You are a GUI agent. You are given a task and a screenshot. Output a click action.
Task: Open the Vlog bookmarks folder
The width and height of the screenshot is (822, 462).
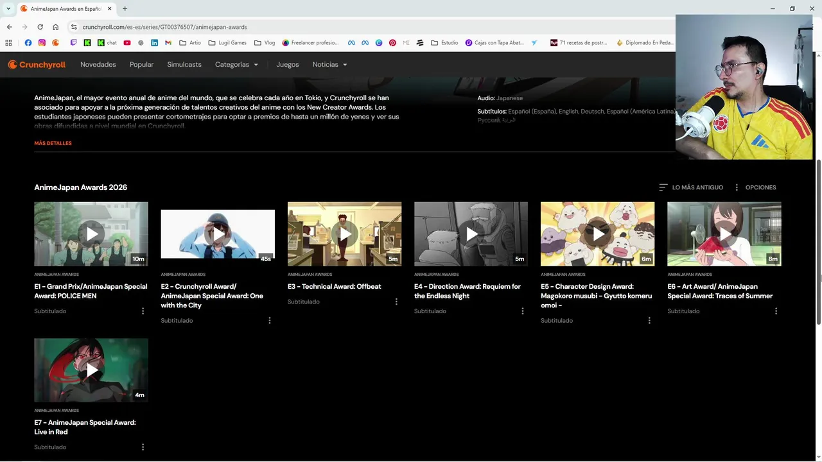pyautogui.click(x=265, y=43)
